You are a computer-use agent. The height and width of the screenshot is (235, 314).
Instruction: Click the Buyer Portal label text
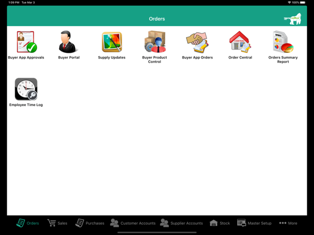click(69, 57)
